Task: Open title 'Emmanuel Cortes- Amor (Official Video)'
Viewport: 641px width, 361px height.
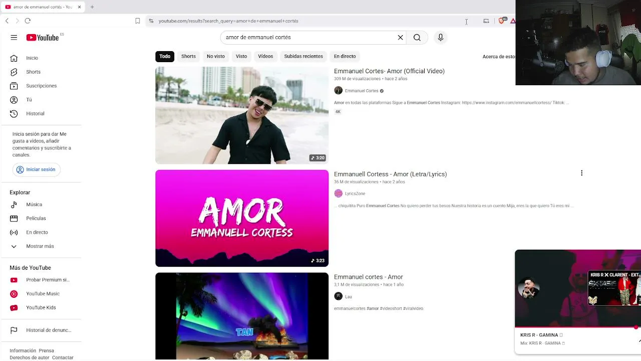Action: click(389, 71)
